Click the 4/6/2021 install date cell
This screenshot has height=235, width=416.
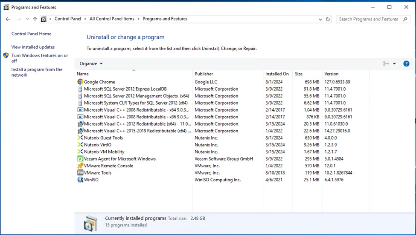(274, 180)
